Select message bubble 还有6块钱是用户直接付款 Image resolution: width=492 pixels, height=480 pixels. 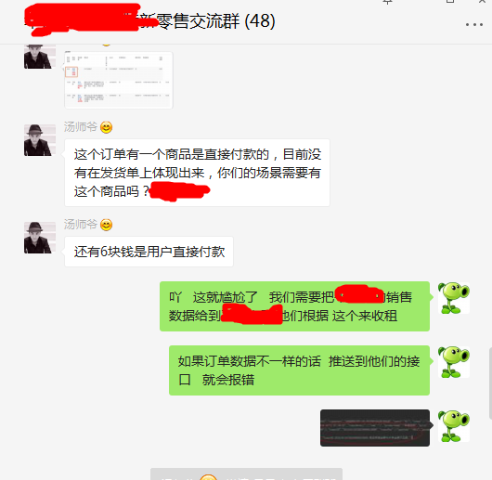tap(149, 252)
